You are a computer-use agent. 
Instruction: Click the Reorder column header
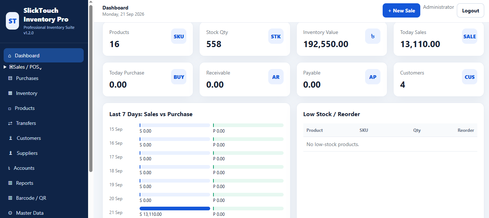coord(466,130)
